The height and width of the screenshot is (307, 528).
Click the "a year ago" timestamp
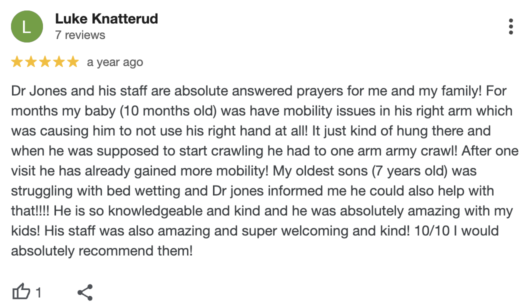click(114, 62)
